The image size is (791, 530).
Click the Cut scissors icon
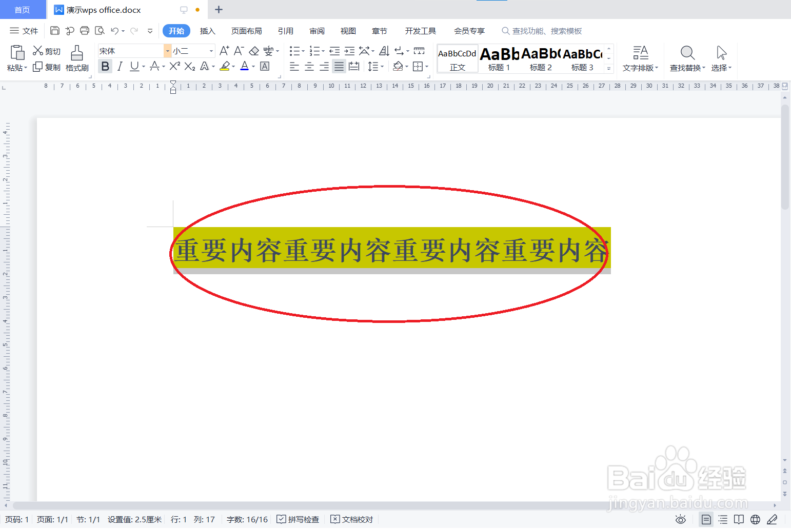37,50
